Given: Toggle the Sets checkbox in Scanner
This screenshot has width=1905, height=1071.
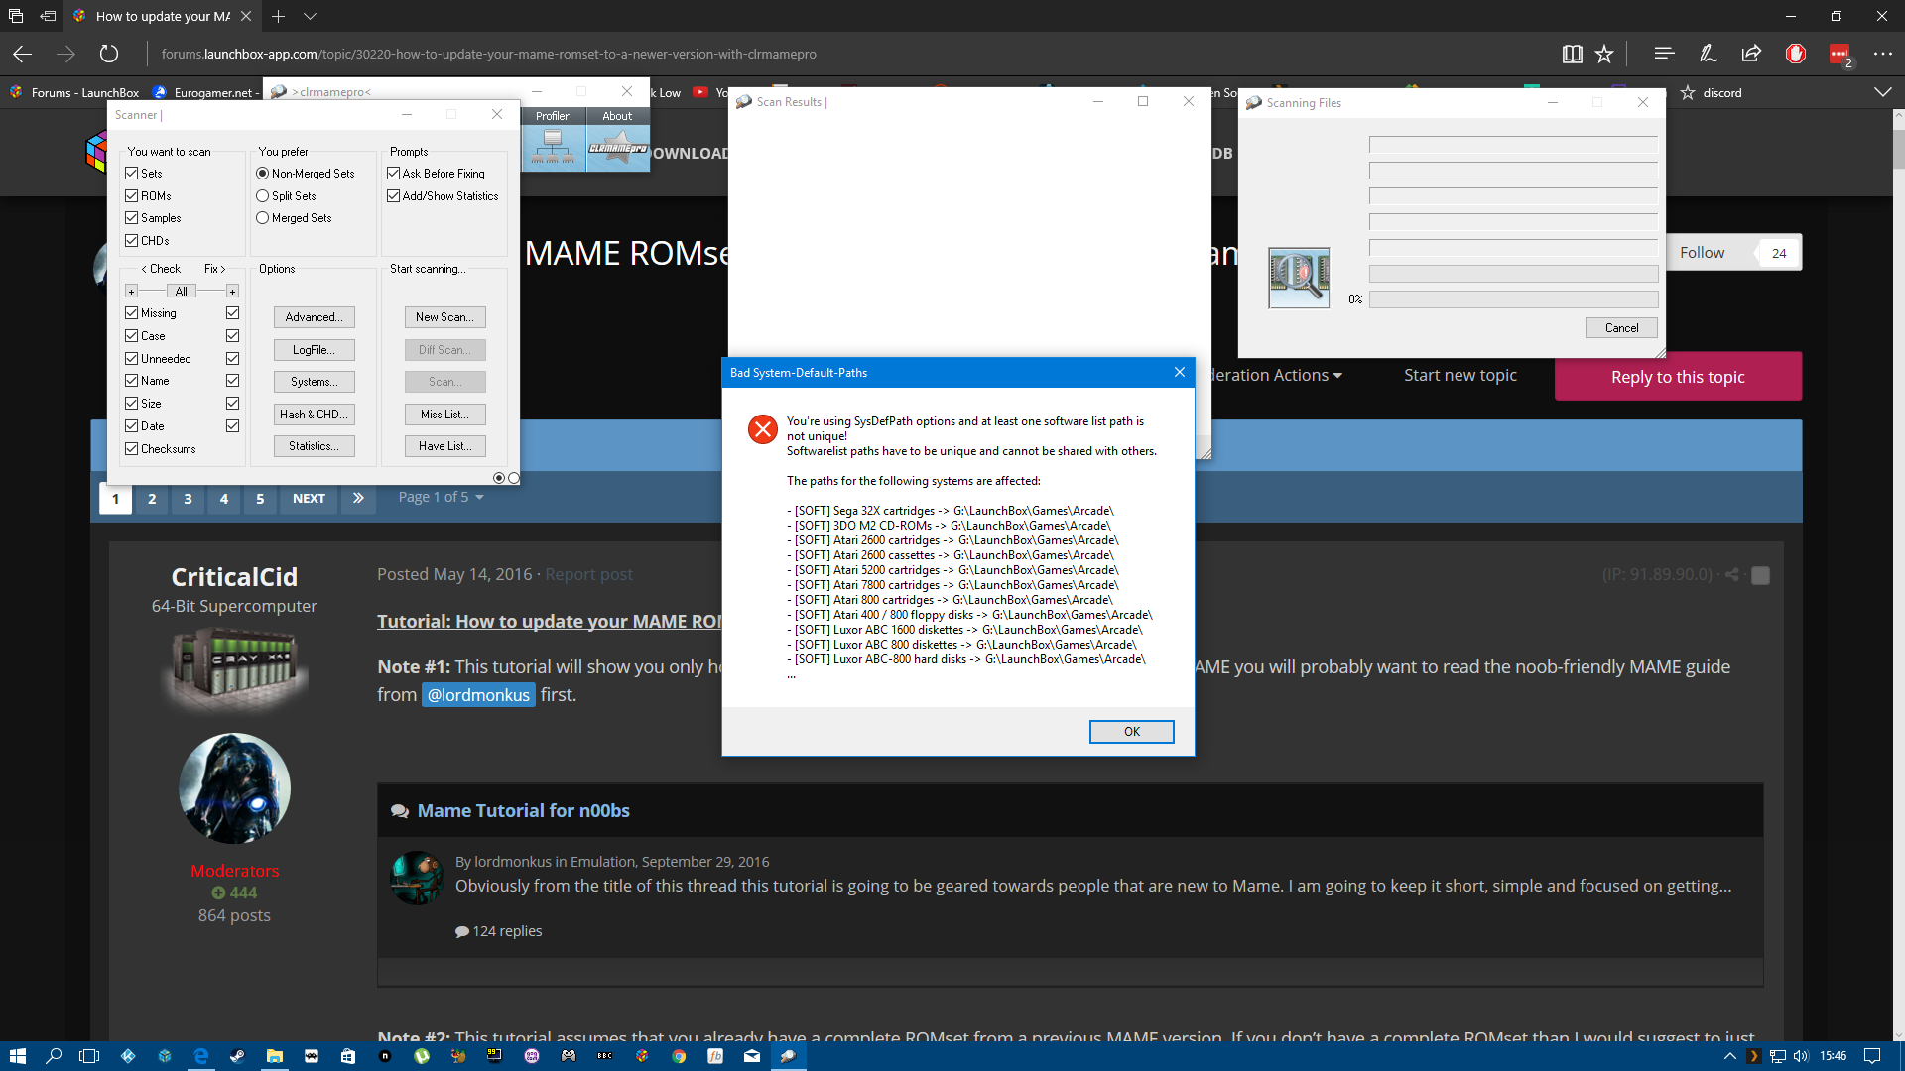Looking at the screenshot, I should 131,173.
